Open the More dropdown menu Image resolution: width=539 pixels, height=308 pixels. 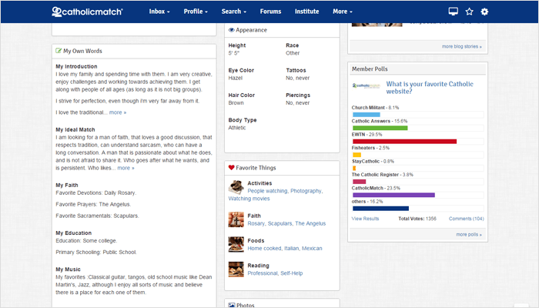(x=343, y=12)
